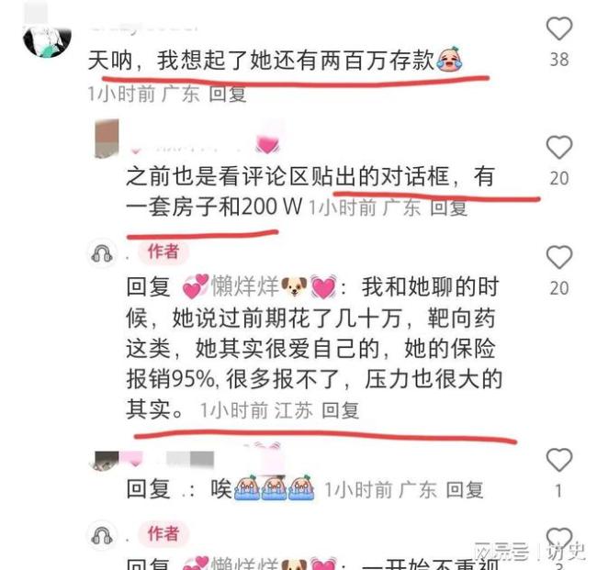Like the 唉 crying emoji reply
This screenshot has width=597, height=570.
[559, 460]
